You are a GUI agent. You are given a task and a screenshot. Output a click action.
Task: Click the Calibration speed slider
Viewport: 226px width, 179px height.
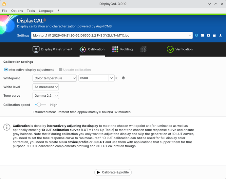[x=41, y=105]
